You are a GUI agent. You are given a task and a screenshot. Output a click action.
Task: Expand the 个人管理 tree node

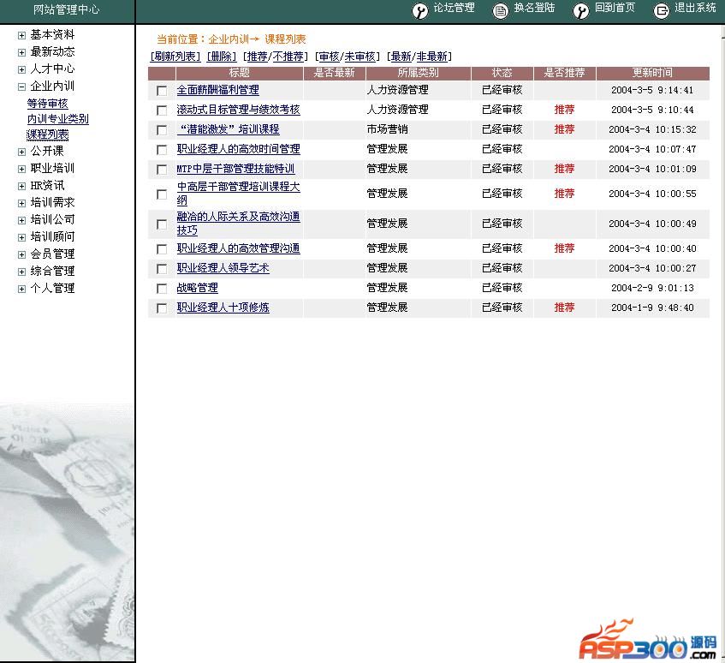point(21,290)
